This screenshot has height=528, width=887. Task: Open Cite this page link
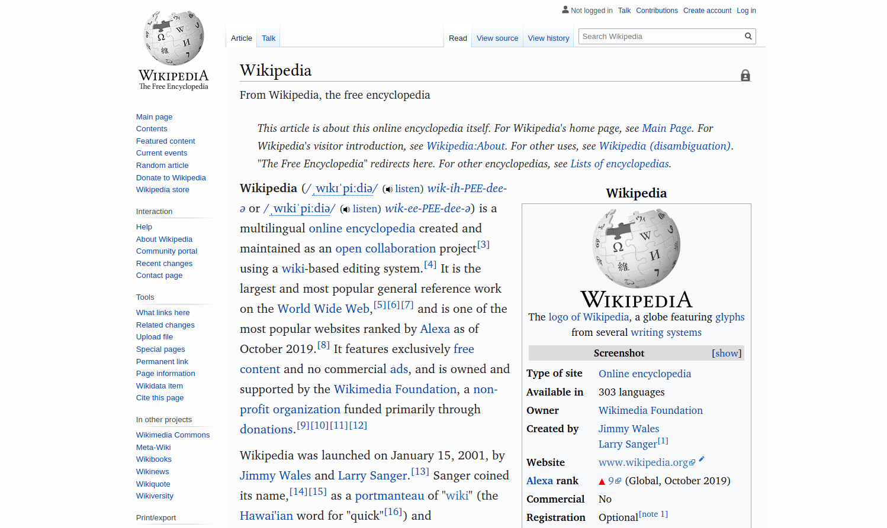click(x=160, y=398)
